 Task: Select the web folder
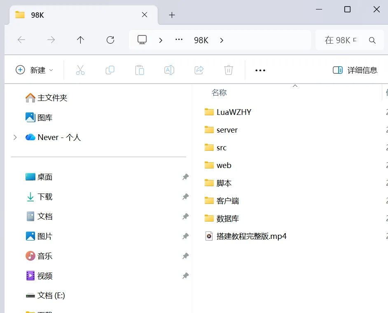218,165
